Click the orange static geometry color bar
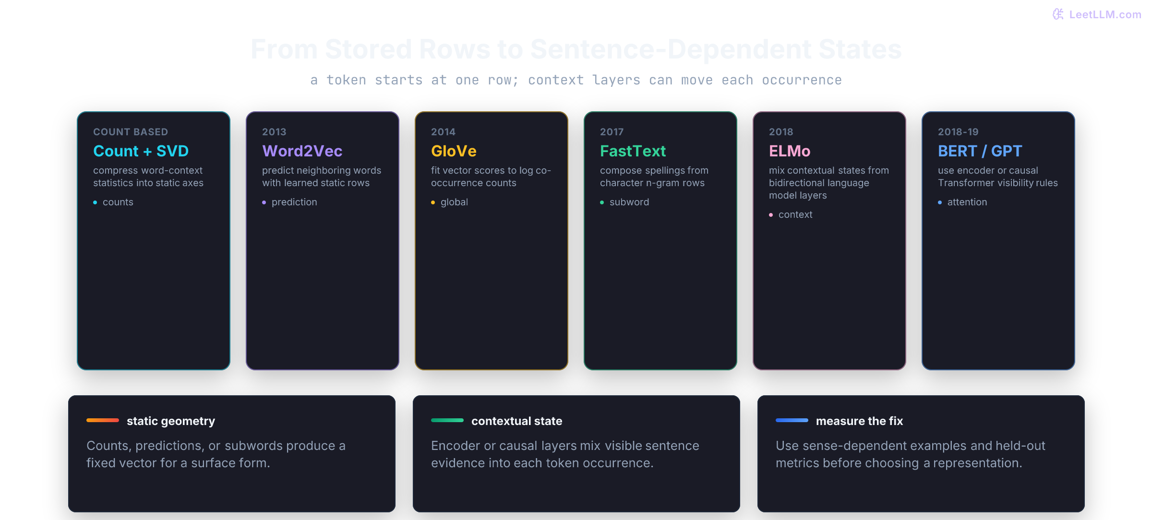 103,420
